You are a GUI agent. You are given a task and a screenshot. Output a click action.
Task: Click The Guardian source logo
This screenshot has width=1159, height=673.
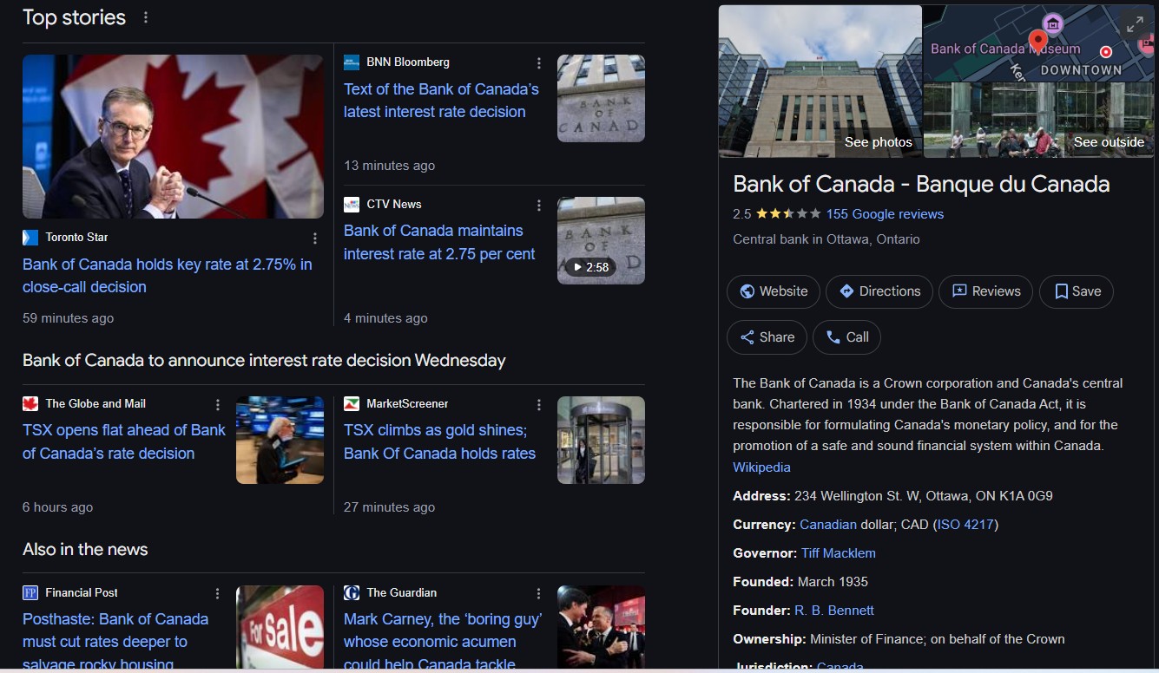(352, 593)
